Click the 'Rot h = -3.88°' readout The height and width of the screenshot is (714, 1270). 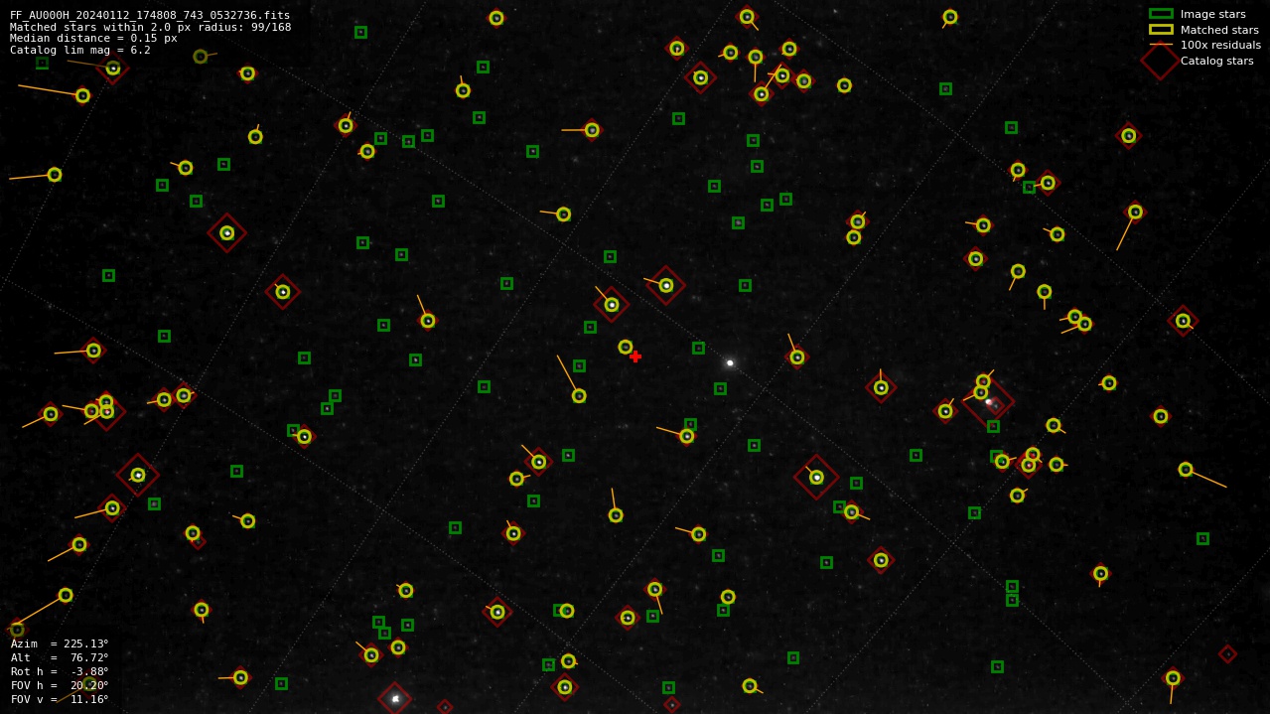point(60,671)
